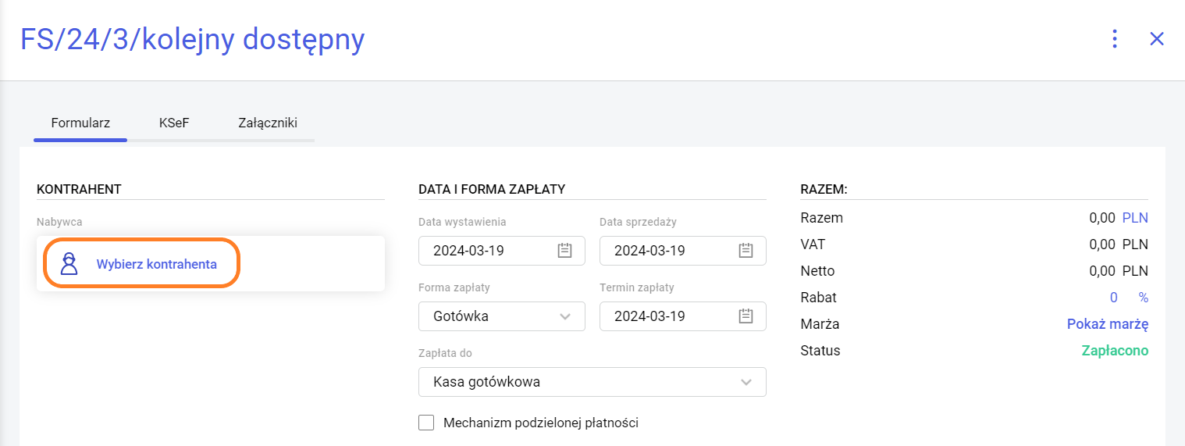Click the Zapłacono status text
Viewport: 1185px width, 446px height.
point(1115,351)
